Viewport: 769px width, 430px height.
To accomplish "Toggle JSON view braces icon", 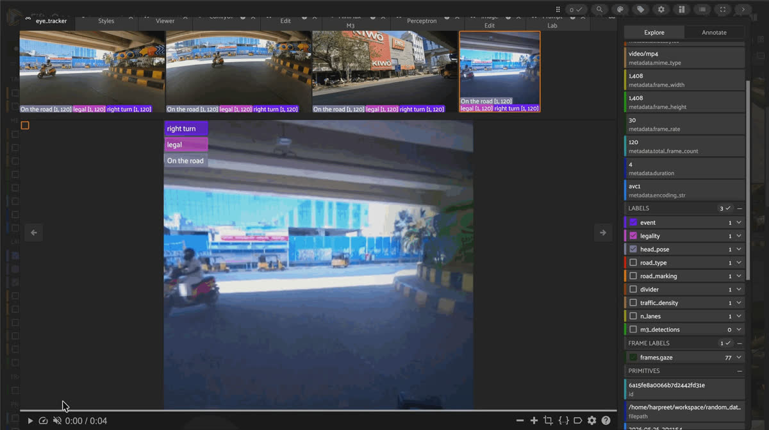I will 563,420.
